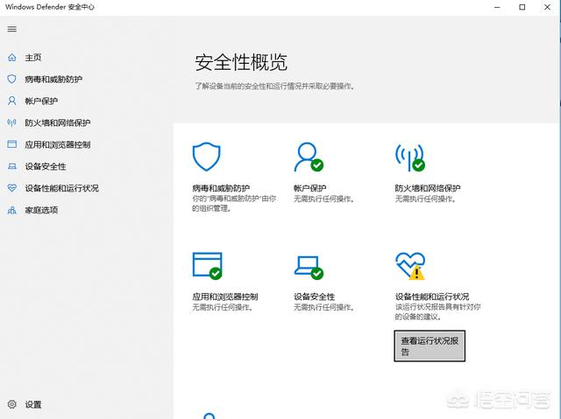
Task: Click the 设备性能和运行状况 tile title
Action: tap(432, 297)
